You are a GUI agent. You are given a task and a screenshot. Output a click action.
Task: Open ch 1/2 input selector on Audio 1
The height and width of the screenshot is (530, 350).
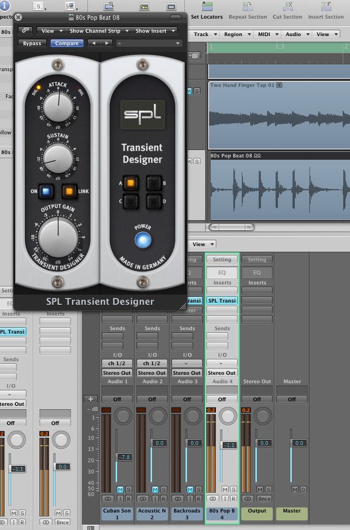(x=117, y=363)
